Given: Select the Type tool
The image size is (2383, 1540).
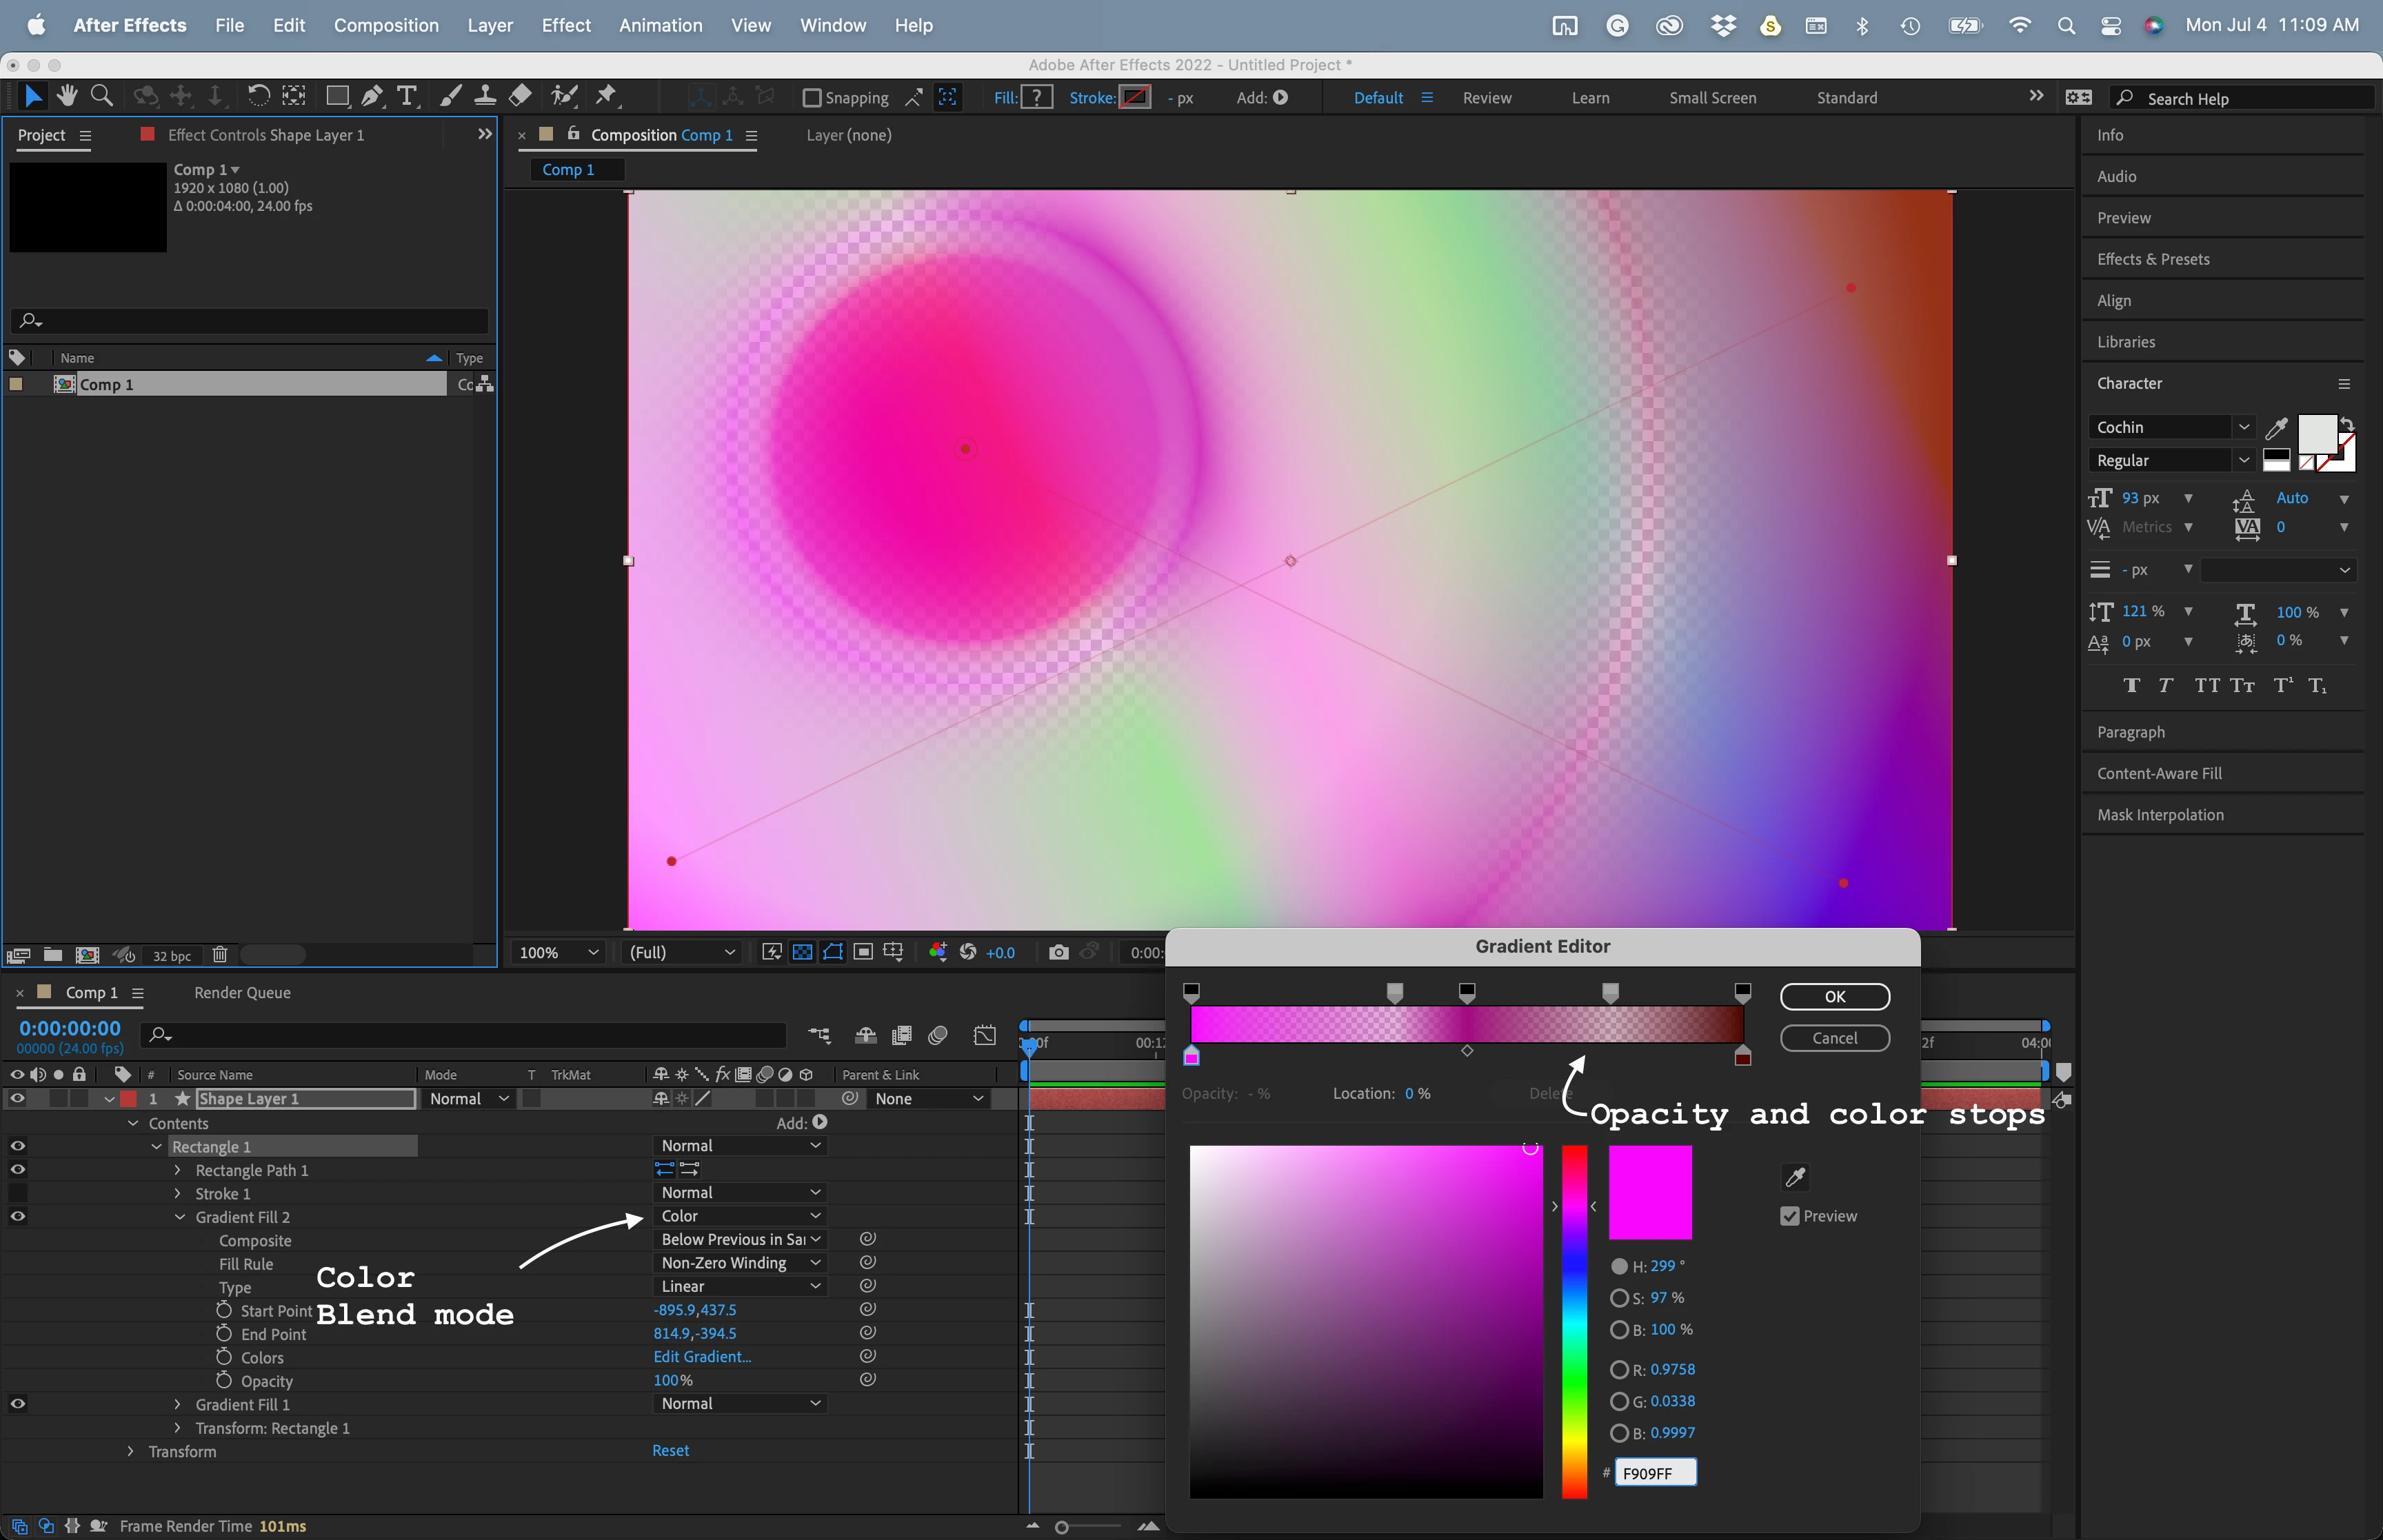Looking at the screenshot, I should tap(407, 96).
